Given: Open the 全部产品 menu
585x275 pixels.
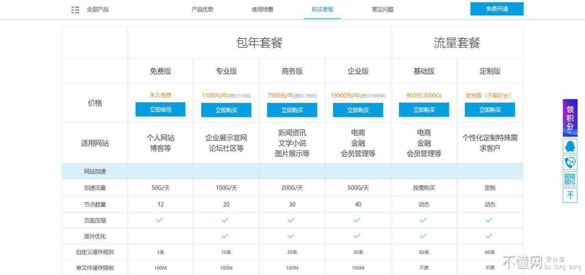Looking at the screenshot, I should tap(97, 9).
